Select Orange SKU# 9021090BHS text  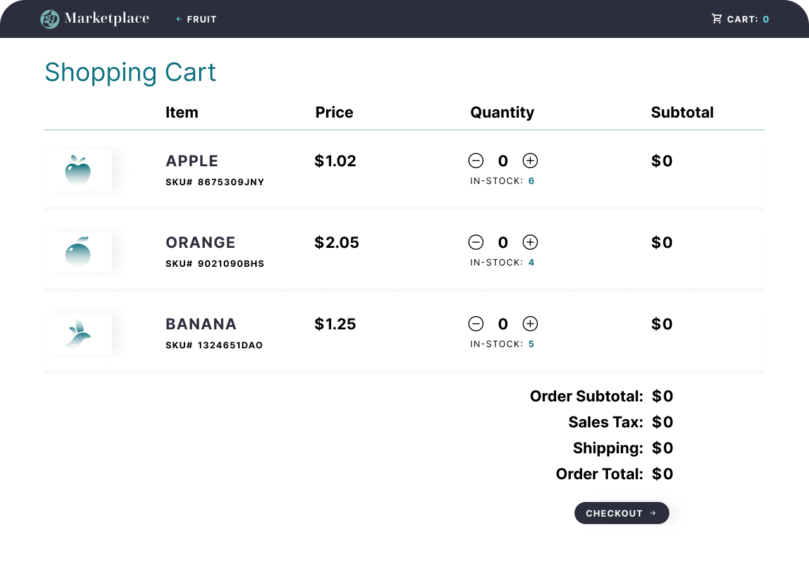215,264
